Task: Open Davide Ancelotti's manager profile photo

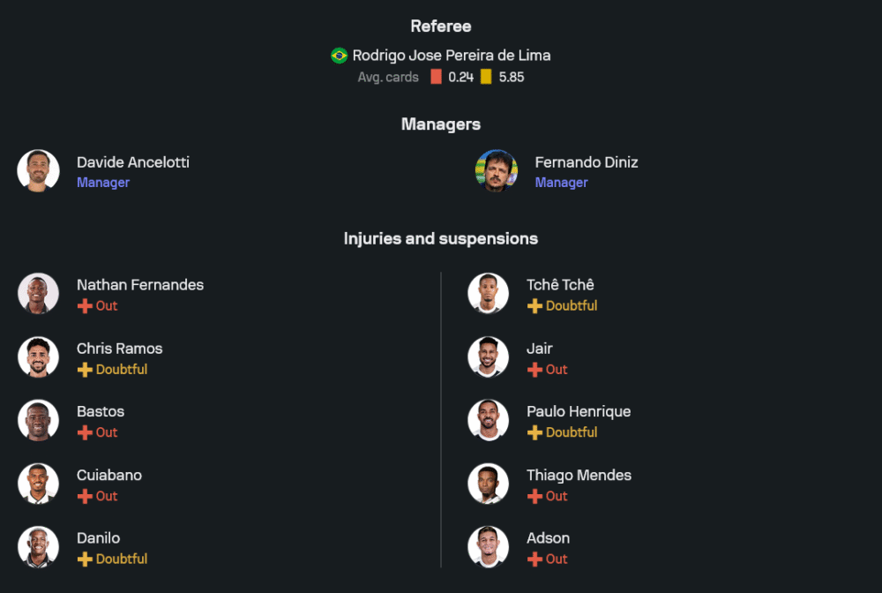Action: [38, 171]
